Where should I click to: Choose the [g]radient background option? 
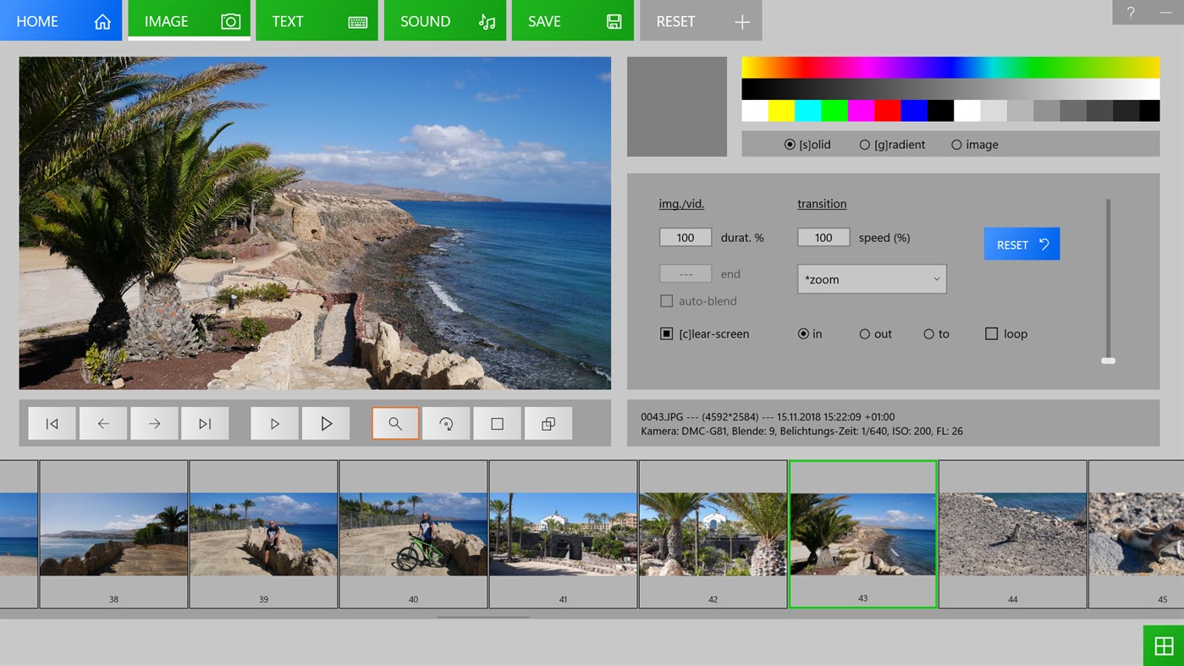click(864, 145)
